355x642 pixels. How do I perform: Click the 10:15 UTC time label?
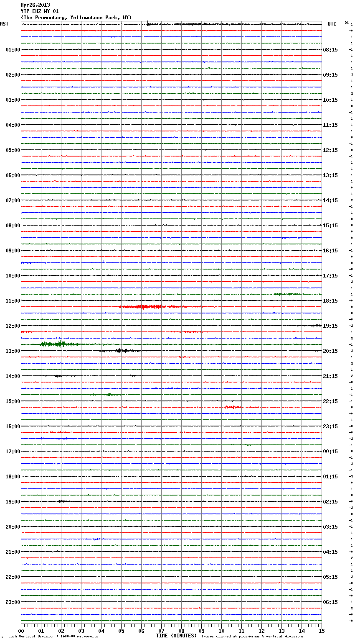[330, 100]
